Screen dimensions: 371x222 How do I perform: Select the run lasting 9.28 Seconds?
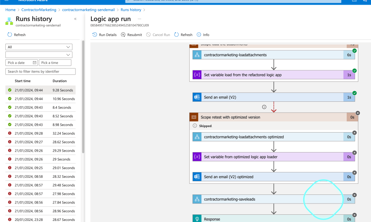pos(41,90)
